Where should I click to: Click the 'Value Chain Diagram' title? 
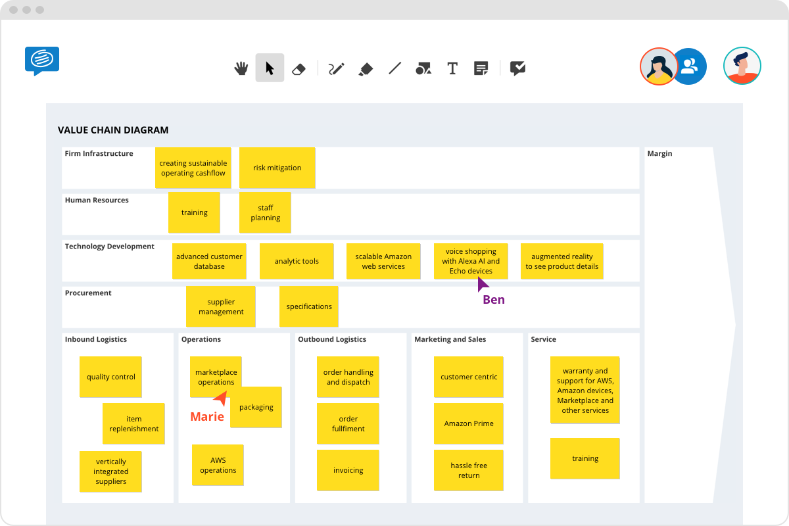(x=113, y=130)
